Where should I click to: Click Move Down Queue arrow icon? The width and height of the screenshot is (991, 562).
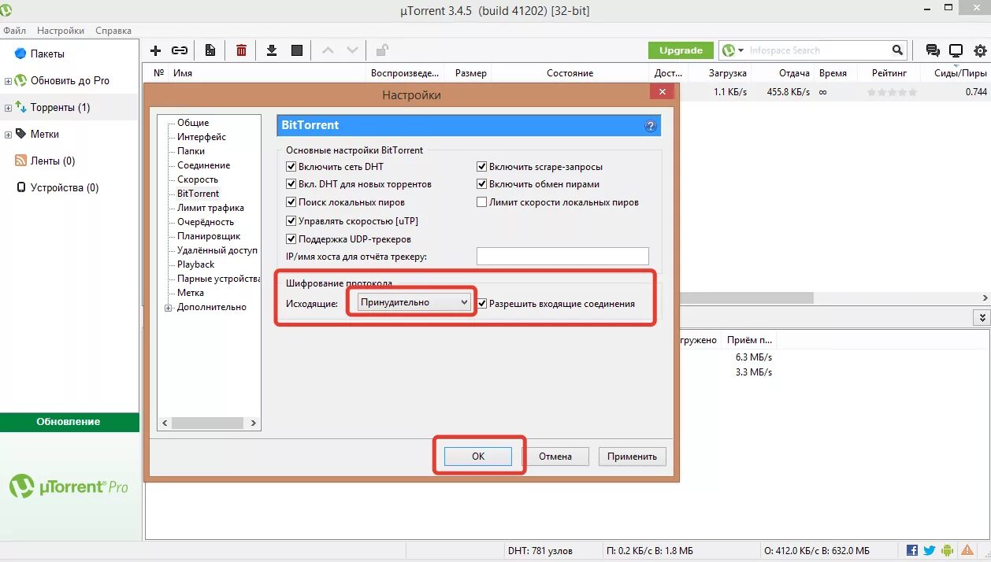point(352,50)
